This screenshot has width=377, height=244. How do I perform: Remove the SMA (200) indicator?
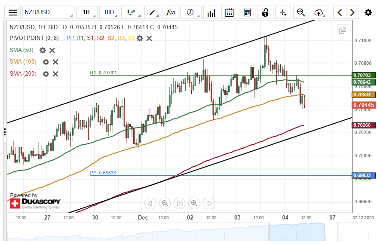pos(55,74)
